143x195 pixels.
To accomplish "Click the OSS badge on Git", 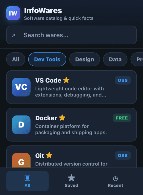I will click(123, 155).
